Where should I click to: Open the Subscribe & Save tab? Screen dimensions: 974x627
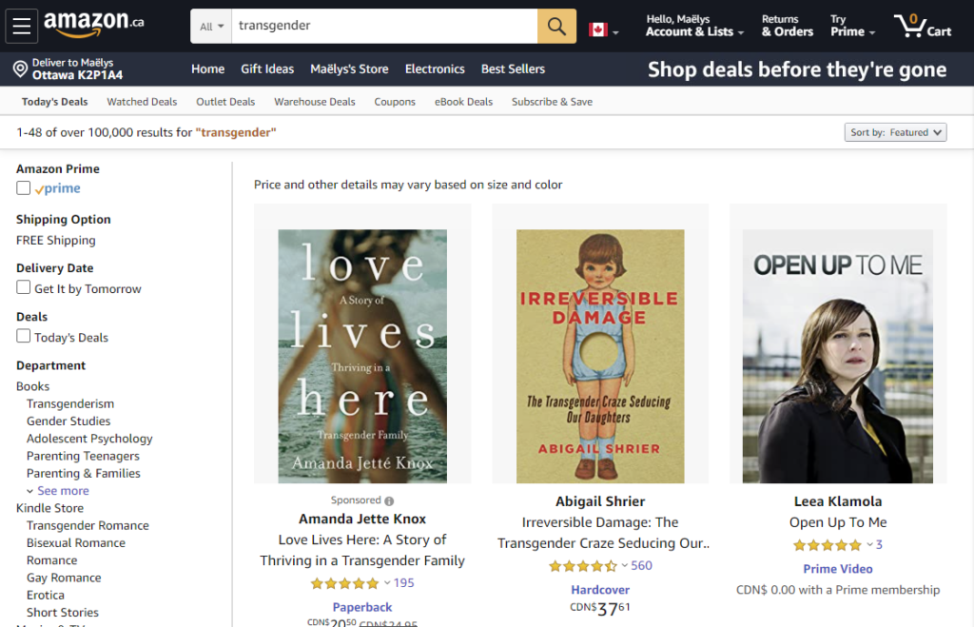pos(553,102)
